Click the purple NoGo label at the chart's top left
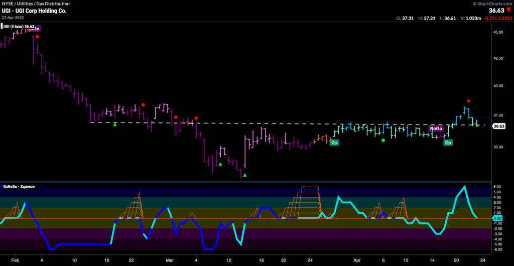Viewport: 514px width, 266px height. 34,29
